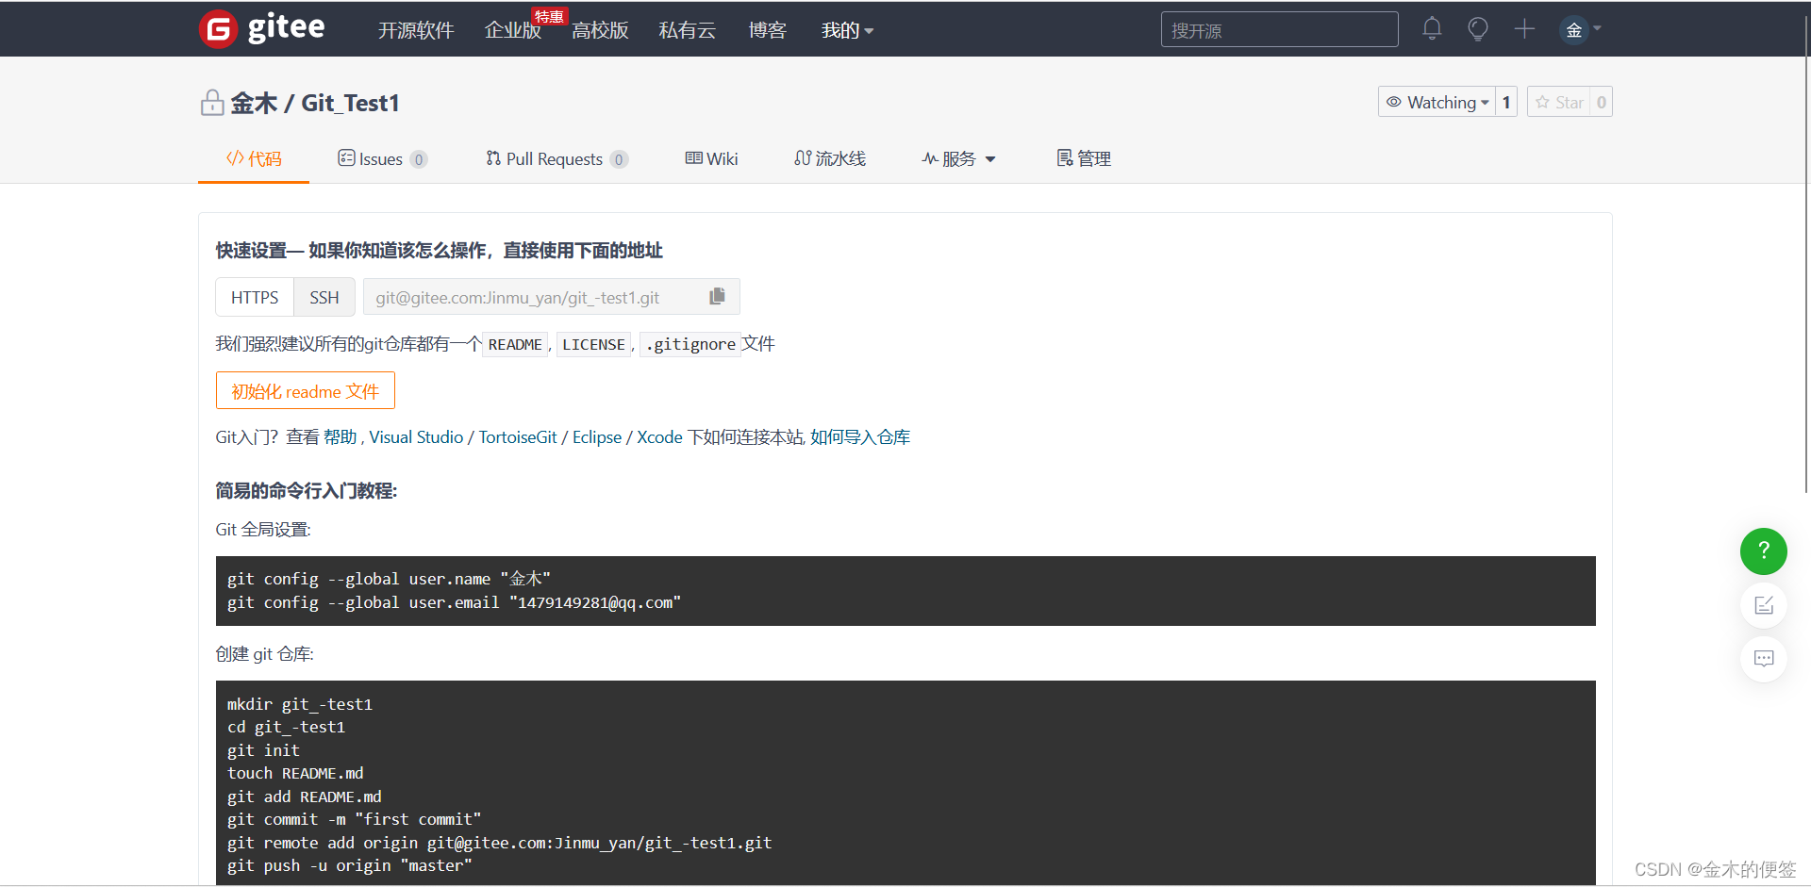This screenshot has height=887, width=1811.
Task: Select the SSH address option
Action: pyautogui.click(x=324, y=297)
